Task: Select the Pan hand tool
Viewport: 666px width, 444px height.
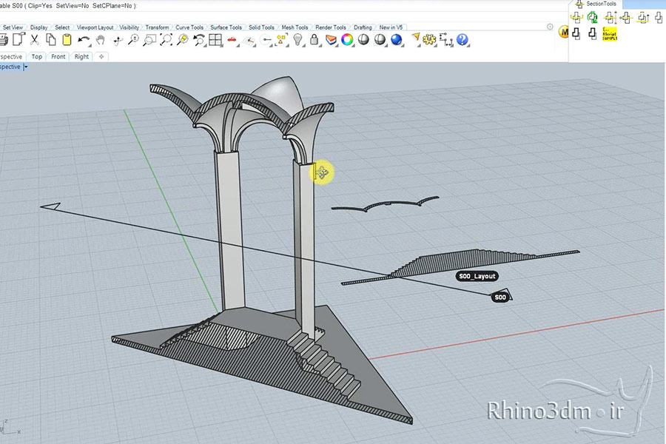Action: tap(100, 40)
